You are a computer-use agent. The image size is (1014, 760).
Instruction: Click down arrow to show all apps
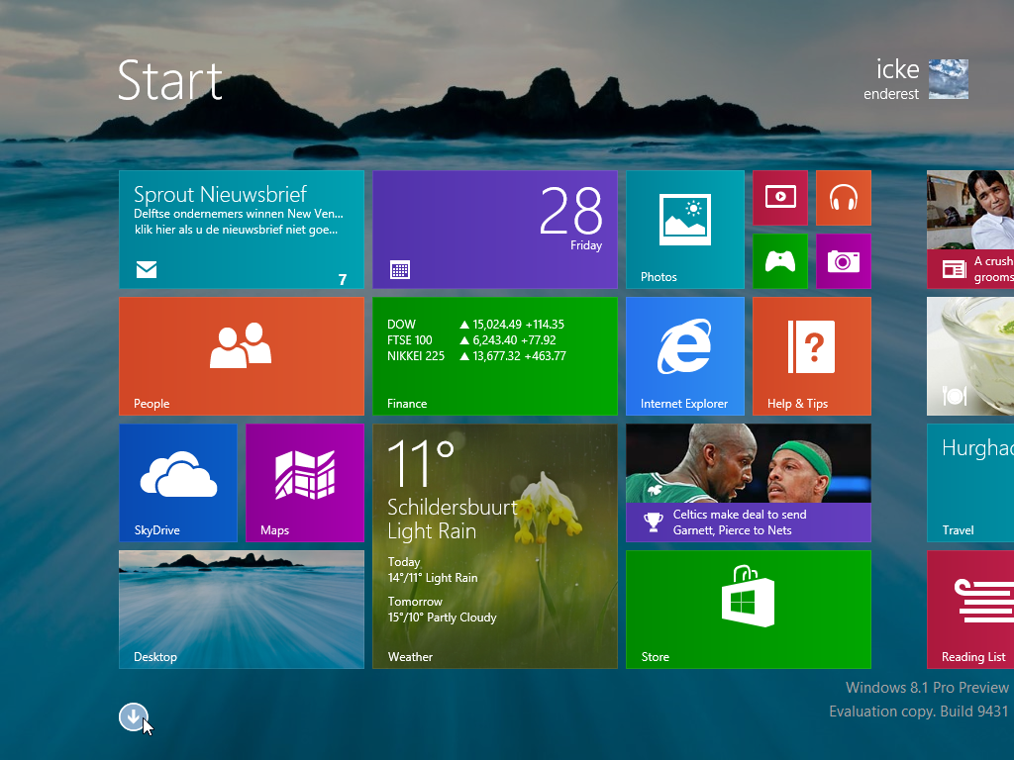(133, 717)
